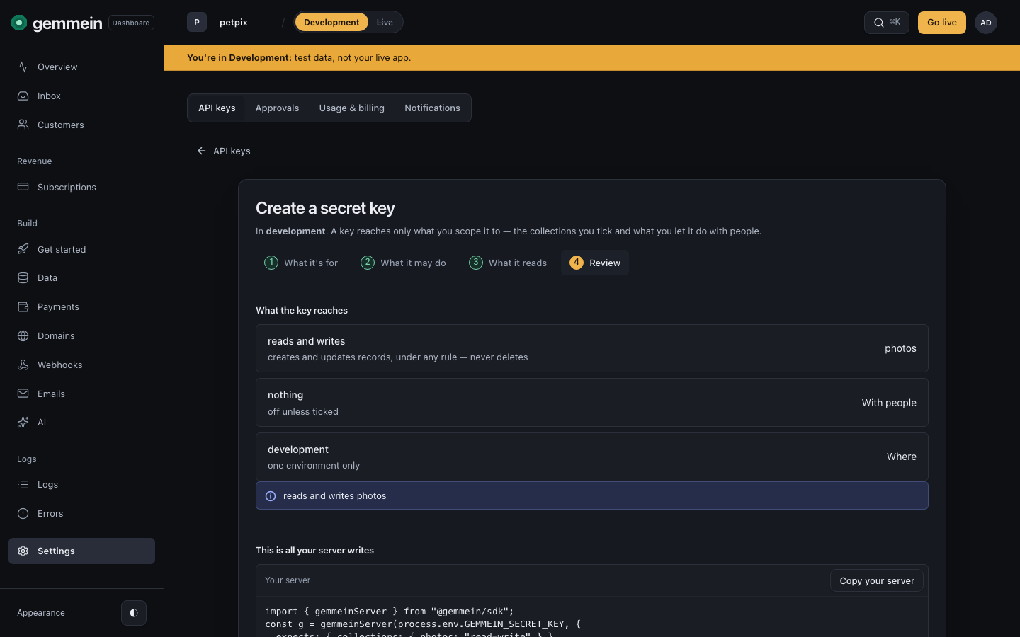Open the Errors sidebar link
Image resolution: width=1020 pixels, height=637 pixels.
pyautogui.click(x=81, y=513)
